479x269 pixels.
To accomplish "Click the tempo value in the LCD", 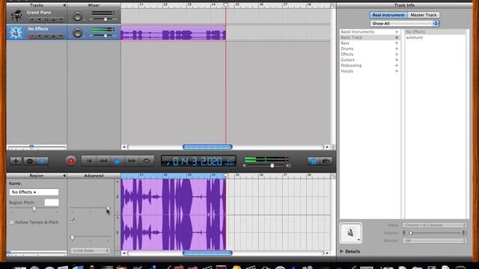I will click(230, 161).
